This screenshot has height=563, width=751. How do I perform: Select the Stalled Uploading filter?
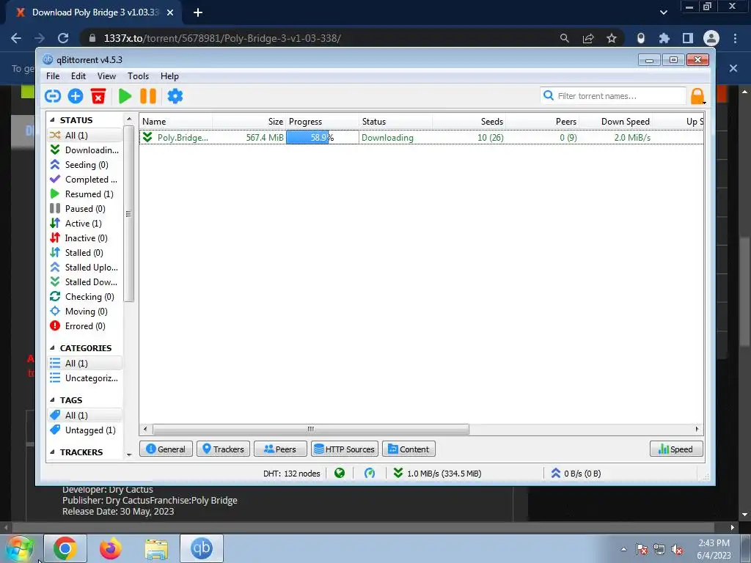[84, 267]
